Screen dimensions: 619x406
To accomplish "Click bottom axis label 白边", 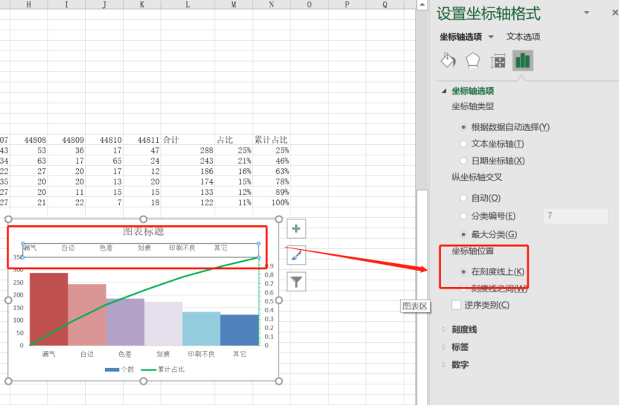I will [x=87, y=354].
